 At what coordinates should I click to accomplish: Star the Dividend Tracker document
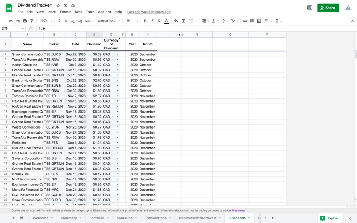(x=58, y=5)
